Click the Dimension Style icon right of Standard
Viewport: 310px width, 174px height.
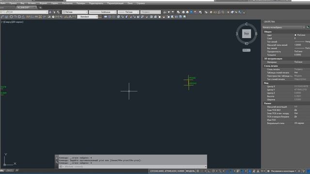coord(100,17)
